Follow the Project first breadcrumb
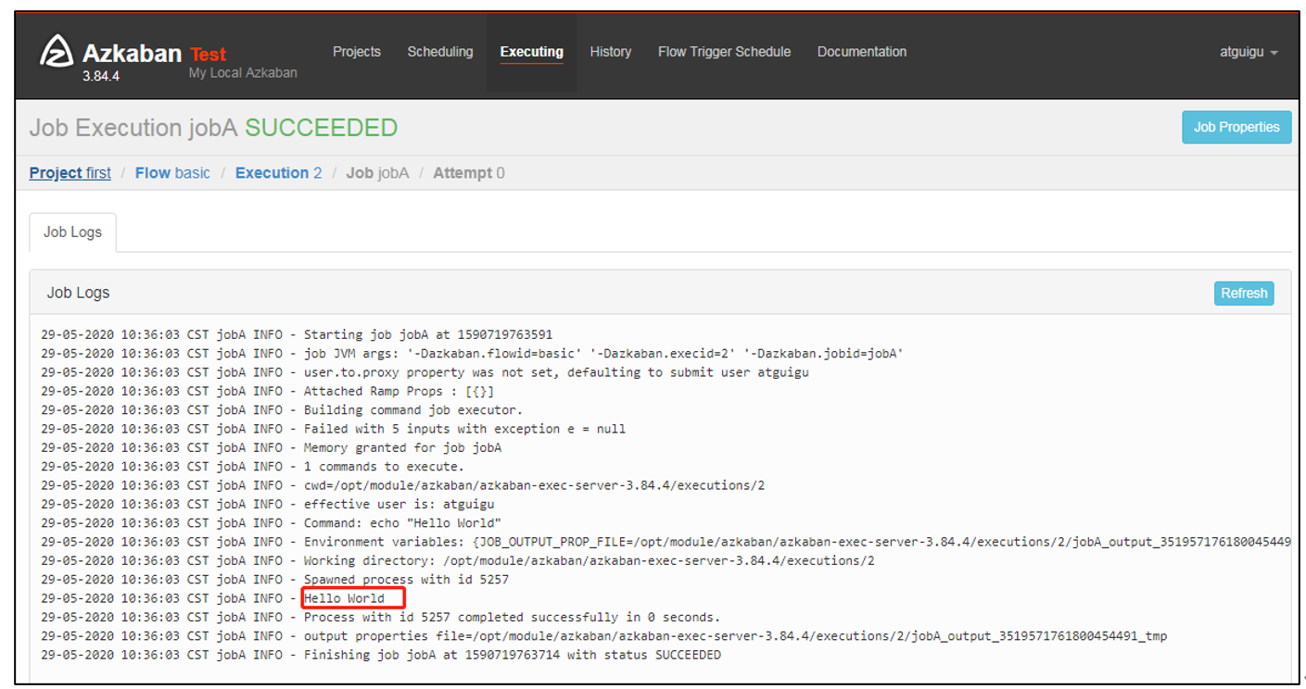 point(70,173)
